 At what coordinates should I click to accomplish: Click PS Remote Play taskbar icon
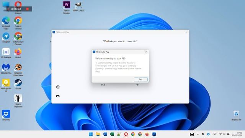click(154, 134)
